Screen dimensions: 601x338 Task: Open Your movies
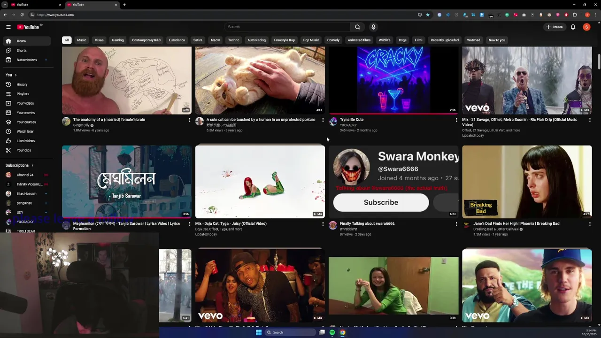pyautogui.click(x=27, y=113)
